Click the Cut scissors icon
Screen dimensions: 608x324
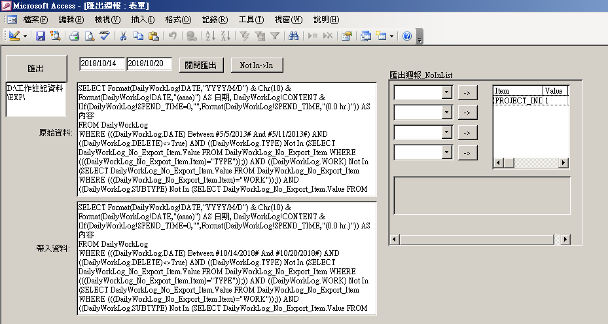point(123,36)
